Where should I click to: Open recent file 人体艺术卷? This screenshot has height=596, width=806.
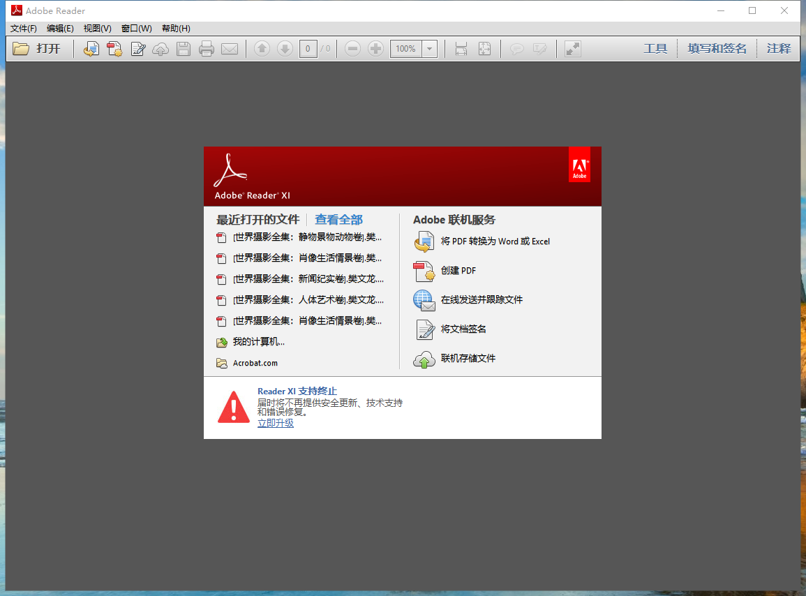pyautogui.click(x=308, y=300)
